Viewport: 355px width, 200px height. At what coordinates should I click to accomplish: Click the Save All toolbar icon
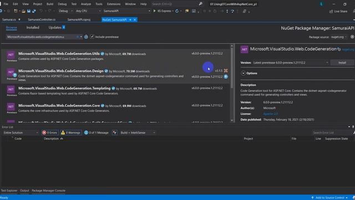pos(34,11)
